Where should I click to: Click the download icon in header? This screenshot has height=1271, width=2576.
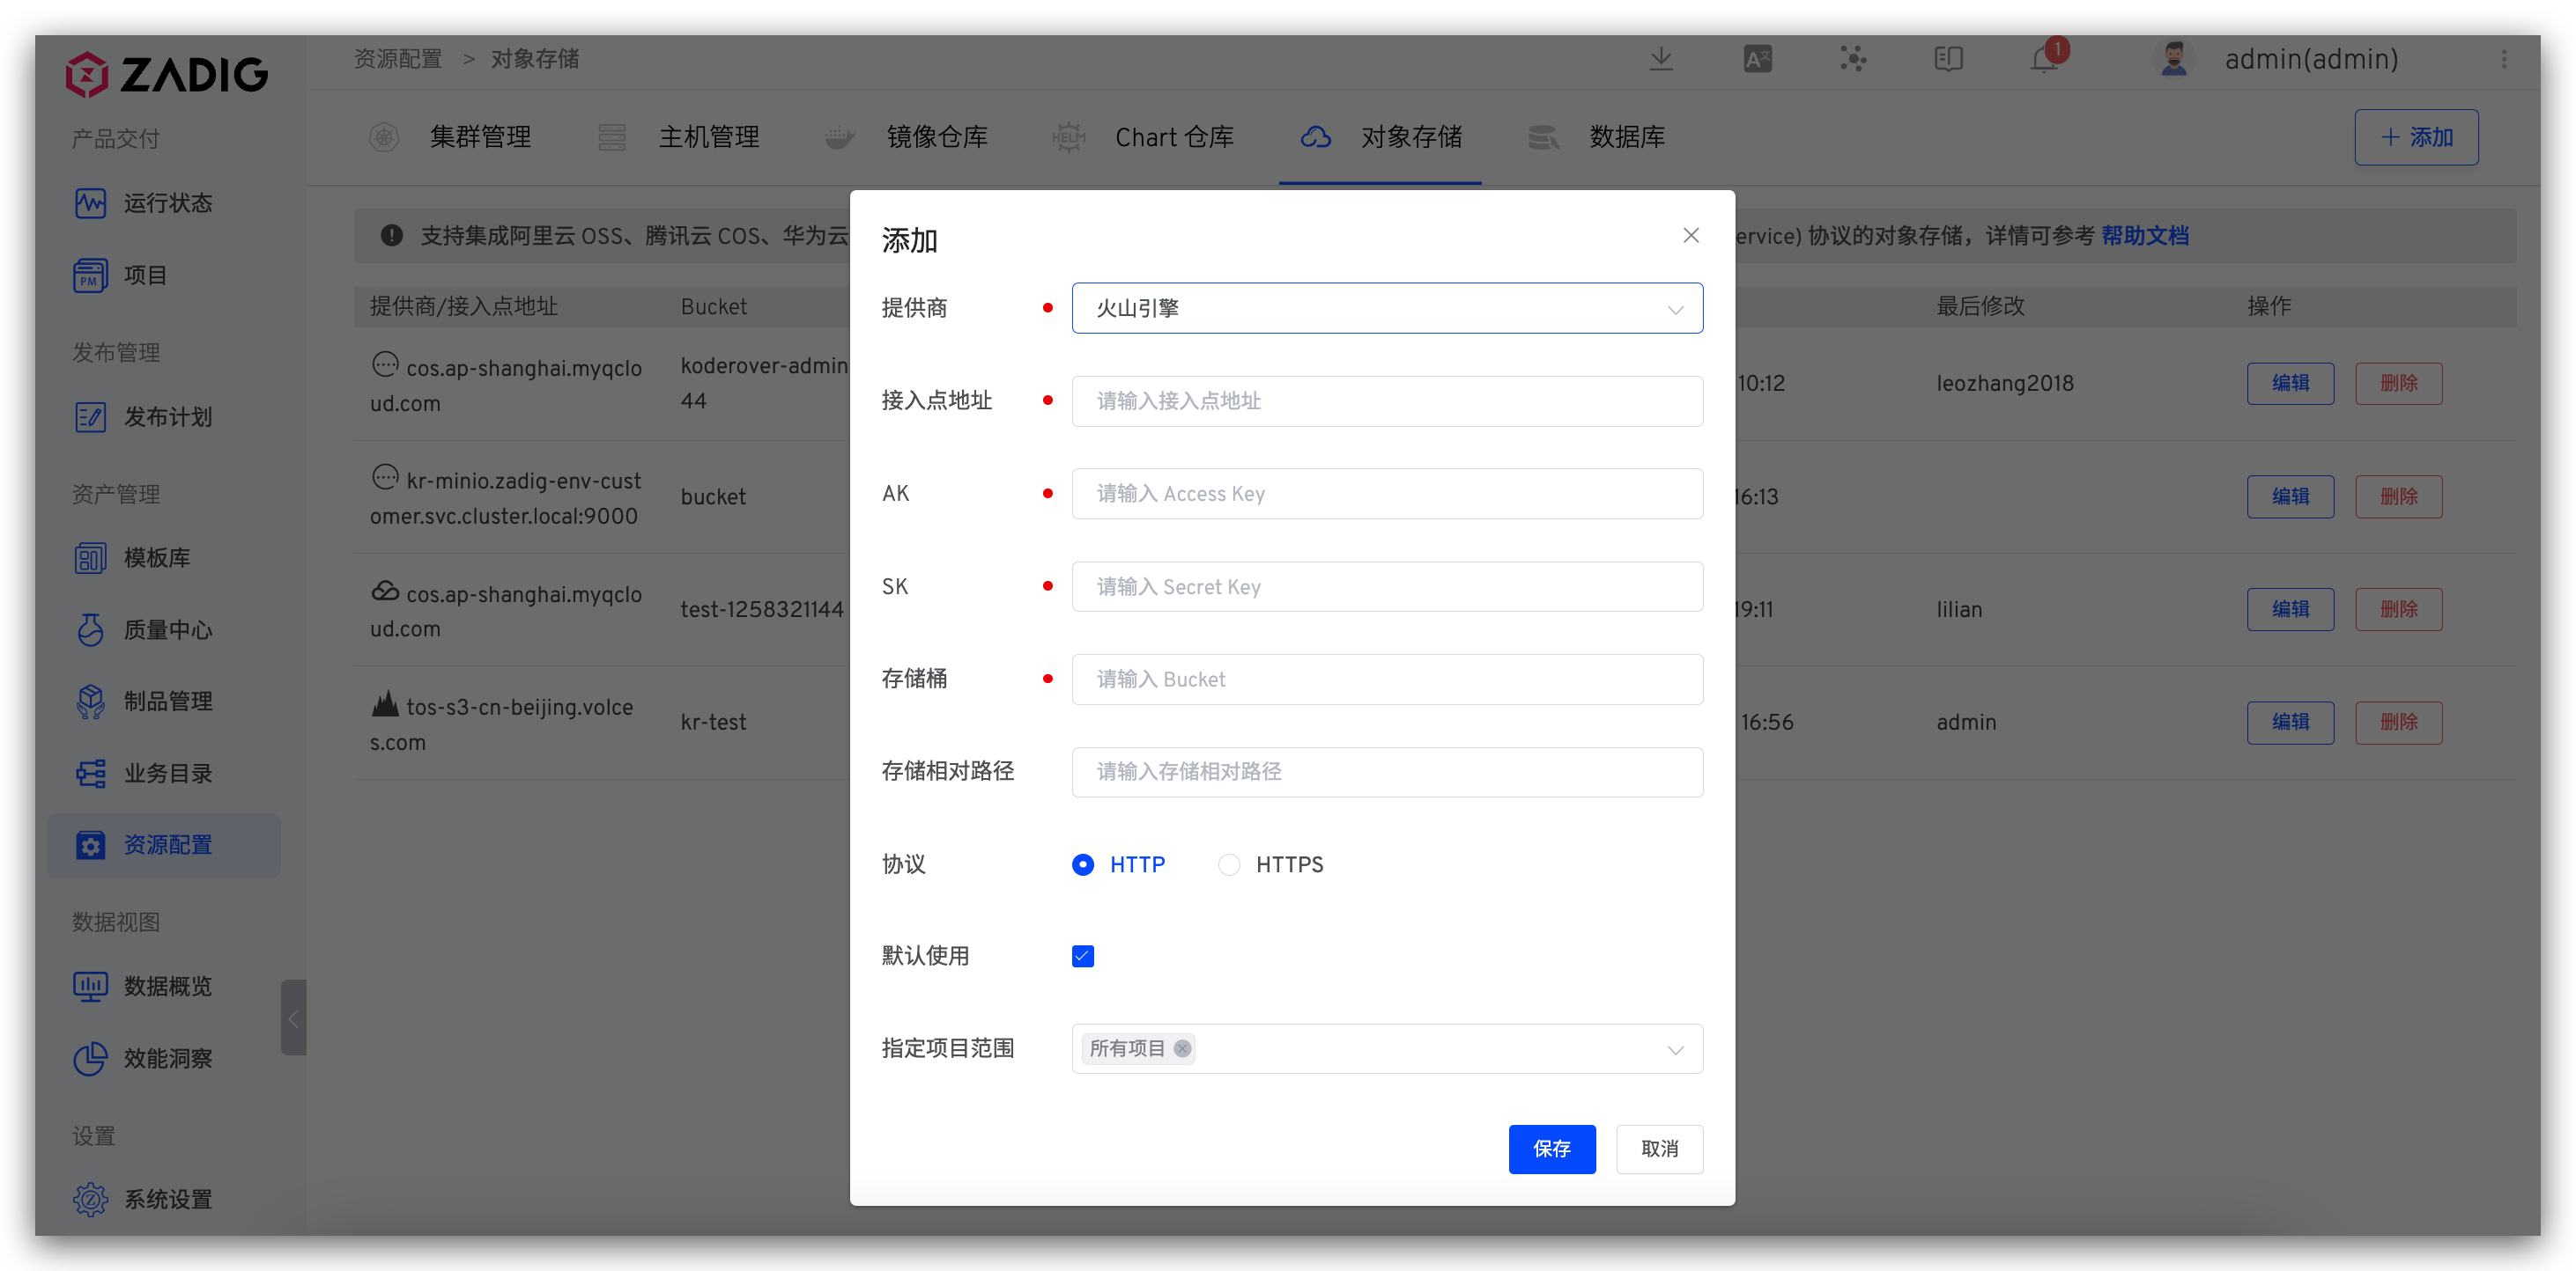tap(1661, 59)
